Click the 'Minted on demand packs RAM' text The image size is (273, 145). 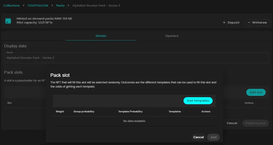coord(44,19)
